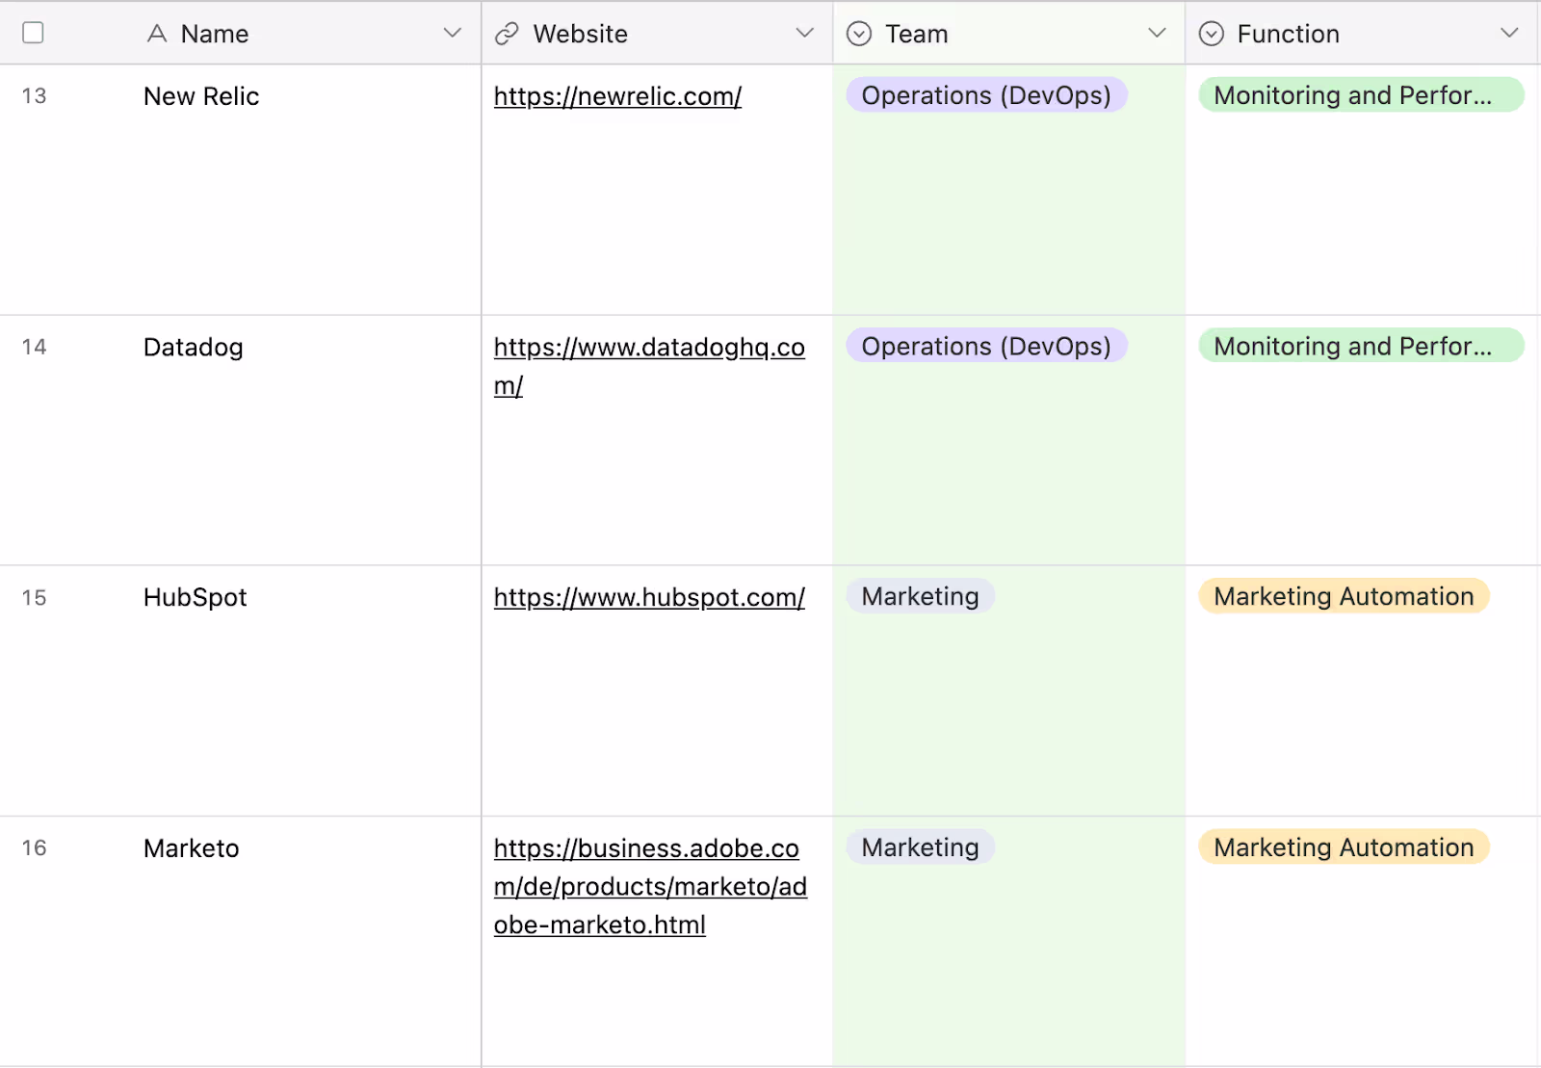Select row number 15
The width and height of the screenshot is (1541, 1068).
(34, 597)
